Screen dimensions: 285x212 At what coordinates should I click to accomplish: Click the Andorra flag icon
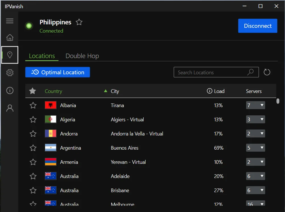(x=51, y=133)
